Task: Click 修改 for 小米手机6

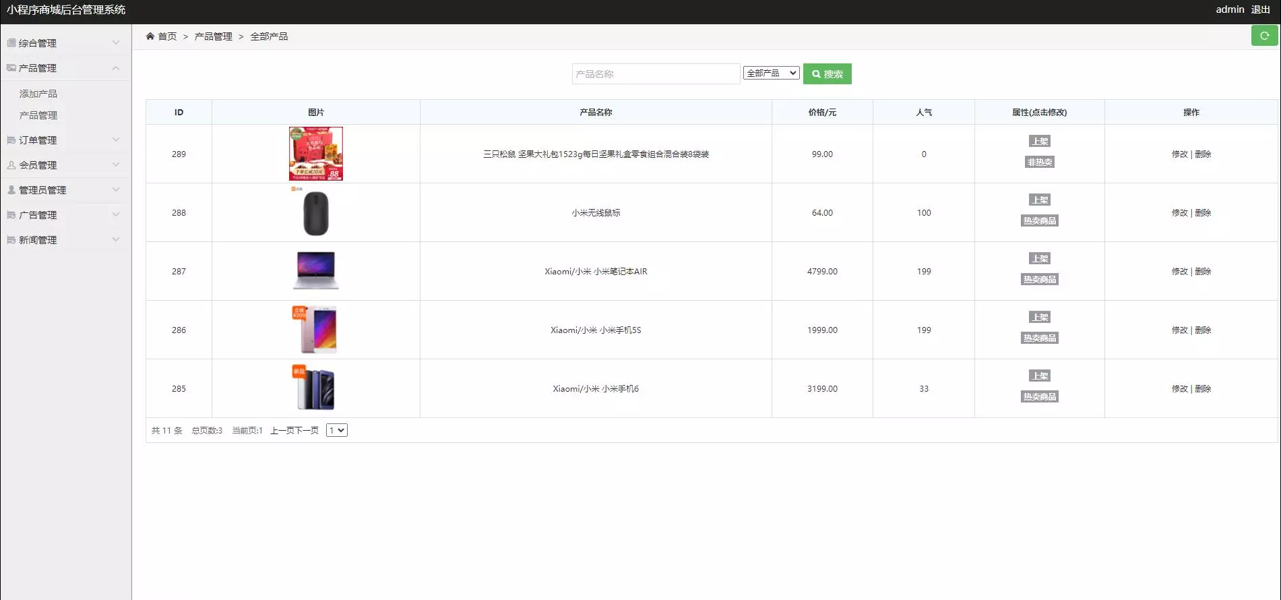Action: point(1179,388)
